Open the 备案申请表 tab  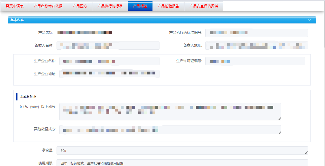coord(15,6)
